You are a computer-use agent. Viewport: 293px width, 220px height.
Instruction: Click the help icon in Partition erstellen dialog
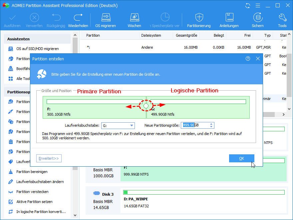click(248, 59)
